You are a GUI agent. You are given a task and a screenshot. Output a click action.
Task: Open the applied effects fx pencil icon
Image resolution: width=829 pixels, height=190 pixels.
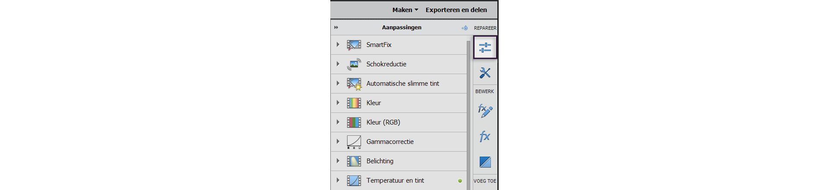click(485, 111)
